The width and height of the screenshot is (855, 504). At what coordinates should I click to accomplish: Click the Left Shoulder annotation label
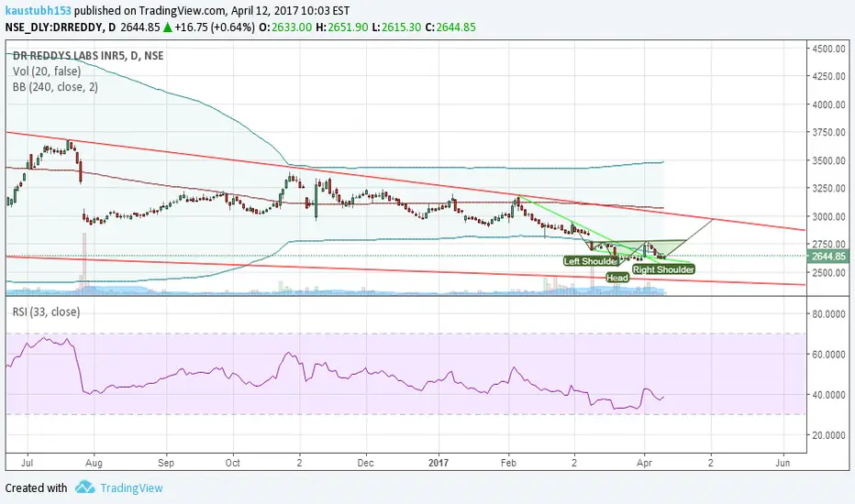[x=591, y=261]
